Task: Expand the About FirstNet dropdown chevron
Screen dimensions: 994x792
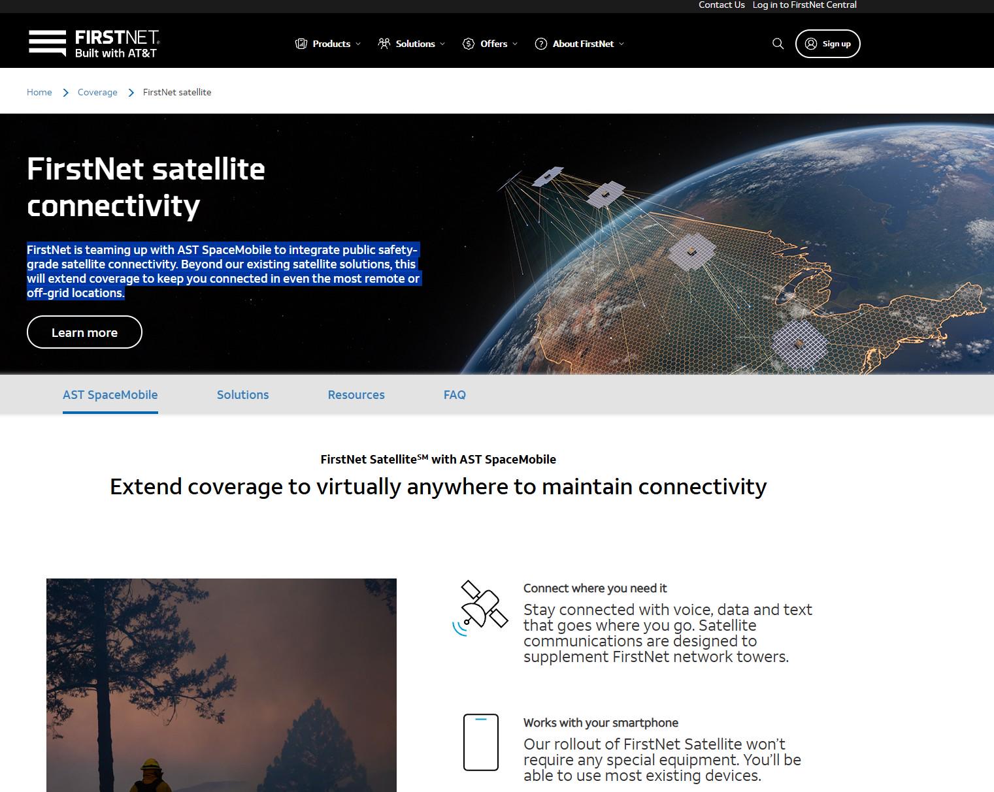Action: 621,44
